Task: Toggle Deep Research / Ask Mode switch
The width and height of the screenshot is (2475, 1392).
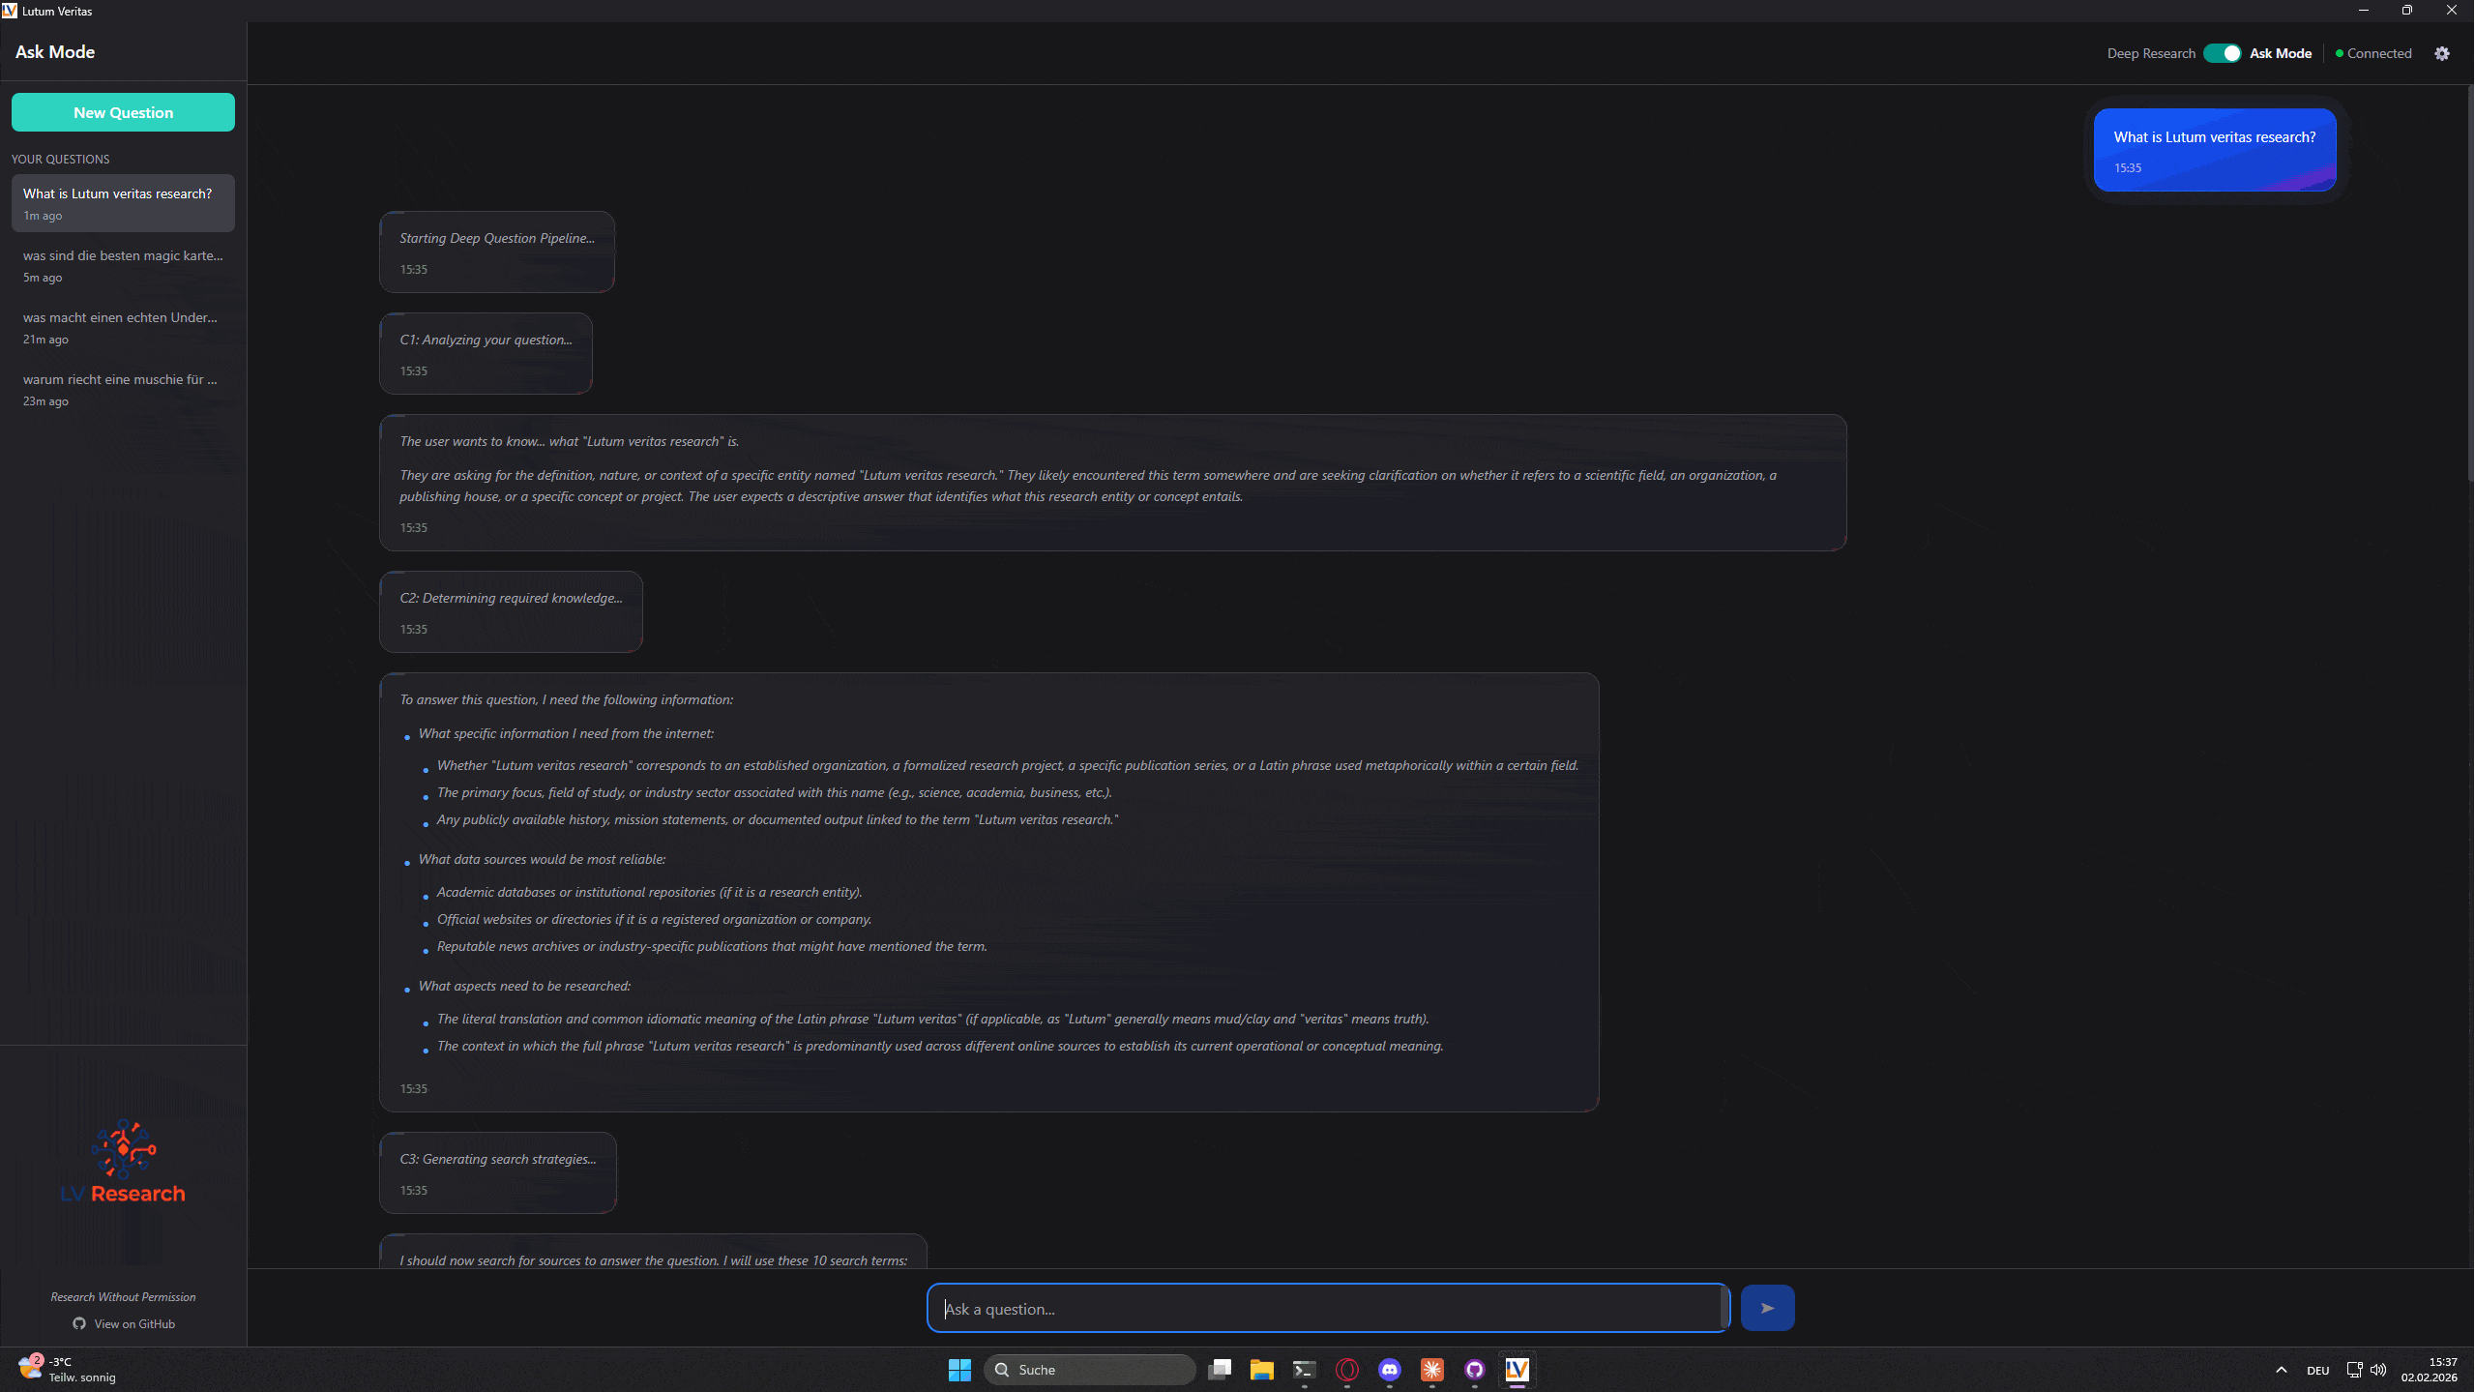Action: (2222, 53)
